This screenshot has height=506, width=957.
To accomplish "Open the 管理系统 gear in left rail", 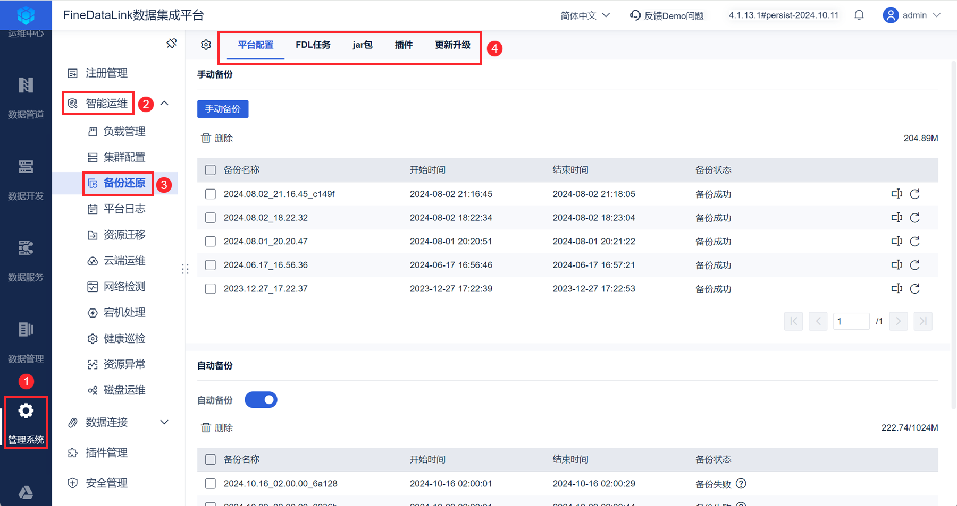I will [26, 423].
